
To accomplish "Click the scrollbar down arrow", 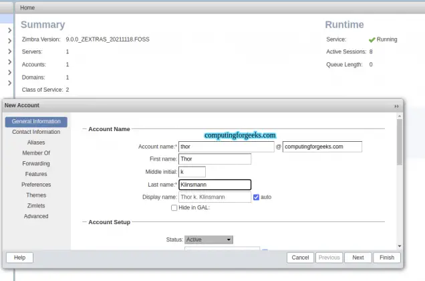I will click(x=399, y=246).
